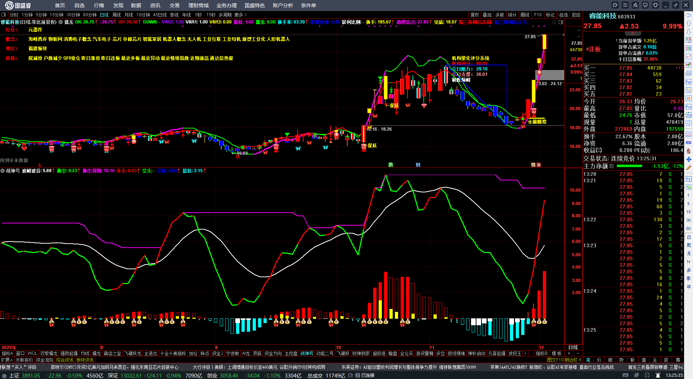This screenshot has width=693, height=379.
Task: Select the pencil drawing tool sidebar icon
Action: point(689,168)
